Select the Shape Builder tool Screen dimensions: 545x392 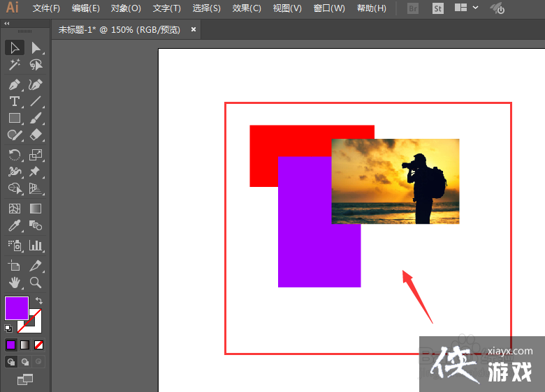[x=15, y=188]
